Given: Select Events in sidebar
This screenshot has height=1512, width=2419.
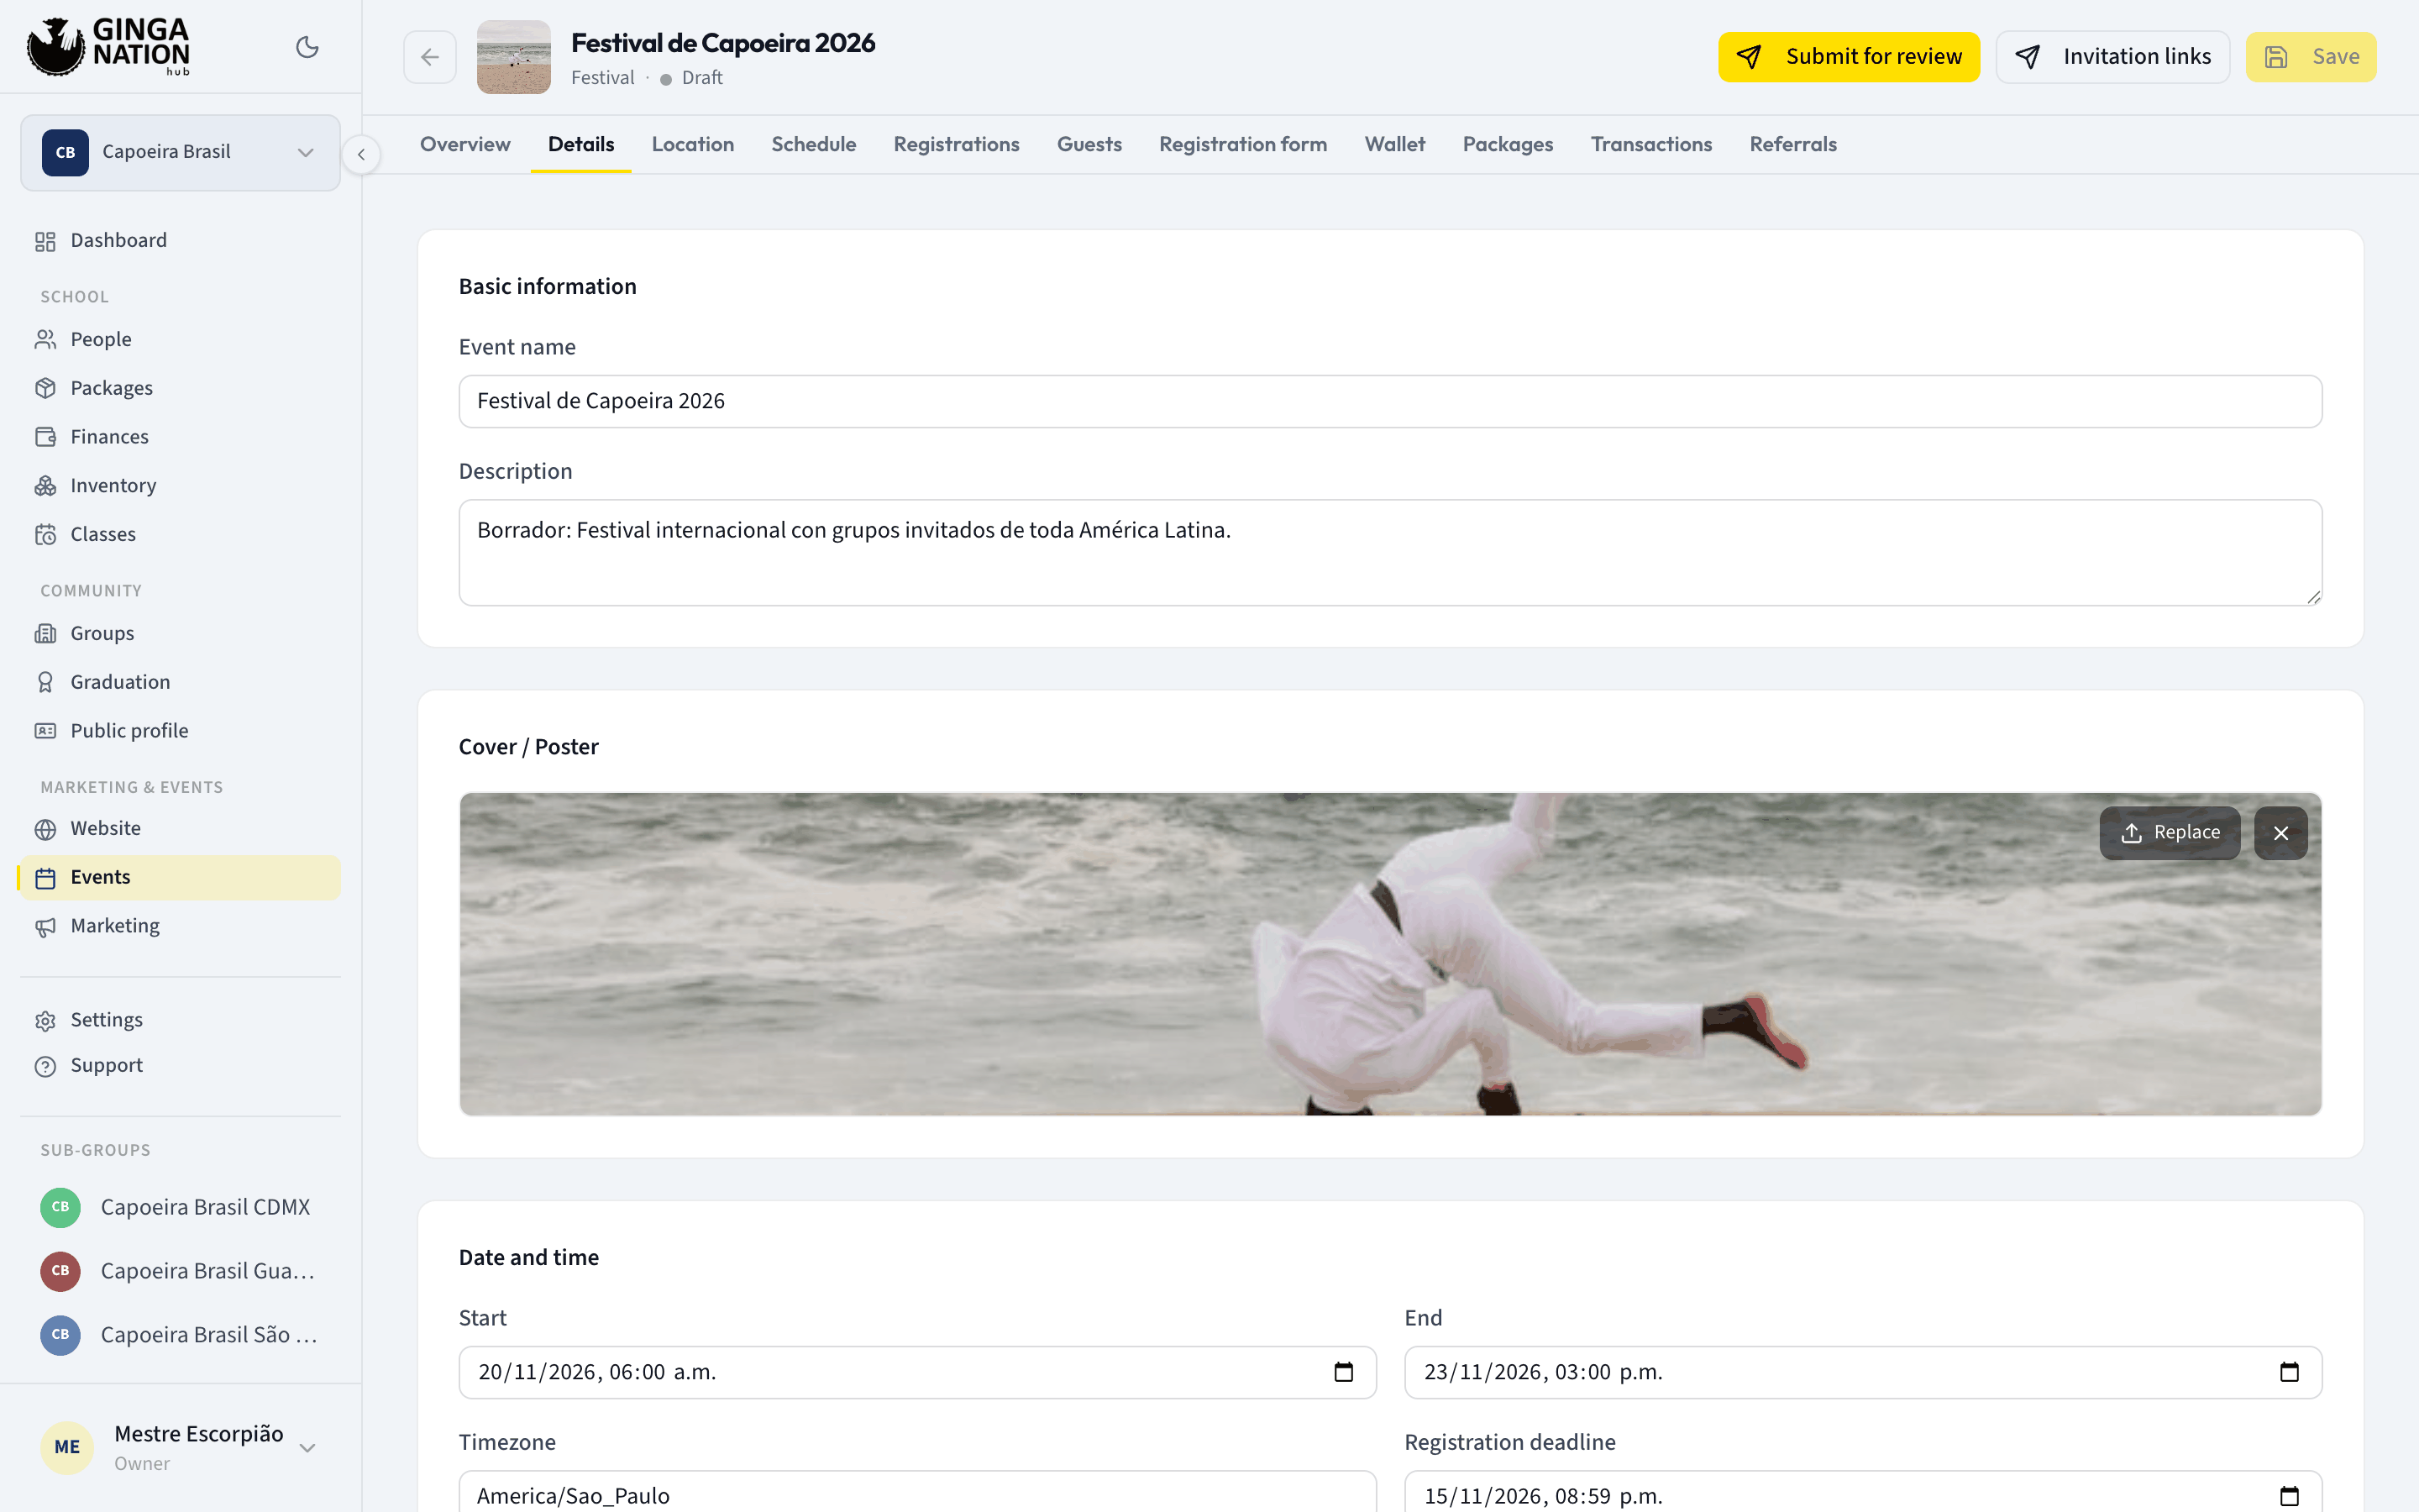Looking at the screenshot, I should 180,877.
